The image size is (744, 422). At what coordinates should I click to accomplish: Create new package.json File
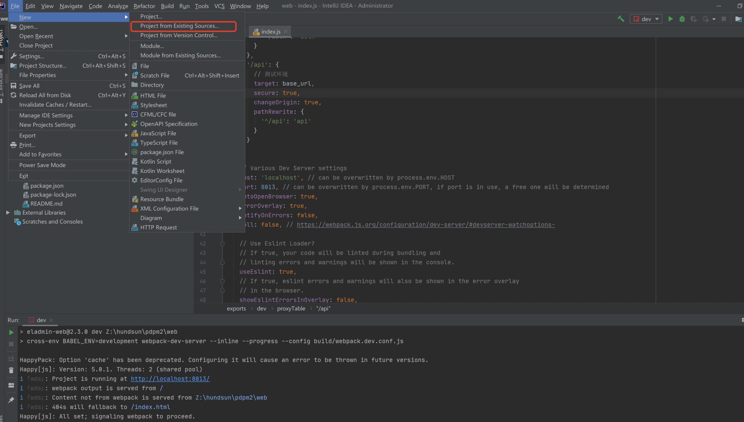click(187, 152)
